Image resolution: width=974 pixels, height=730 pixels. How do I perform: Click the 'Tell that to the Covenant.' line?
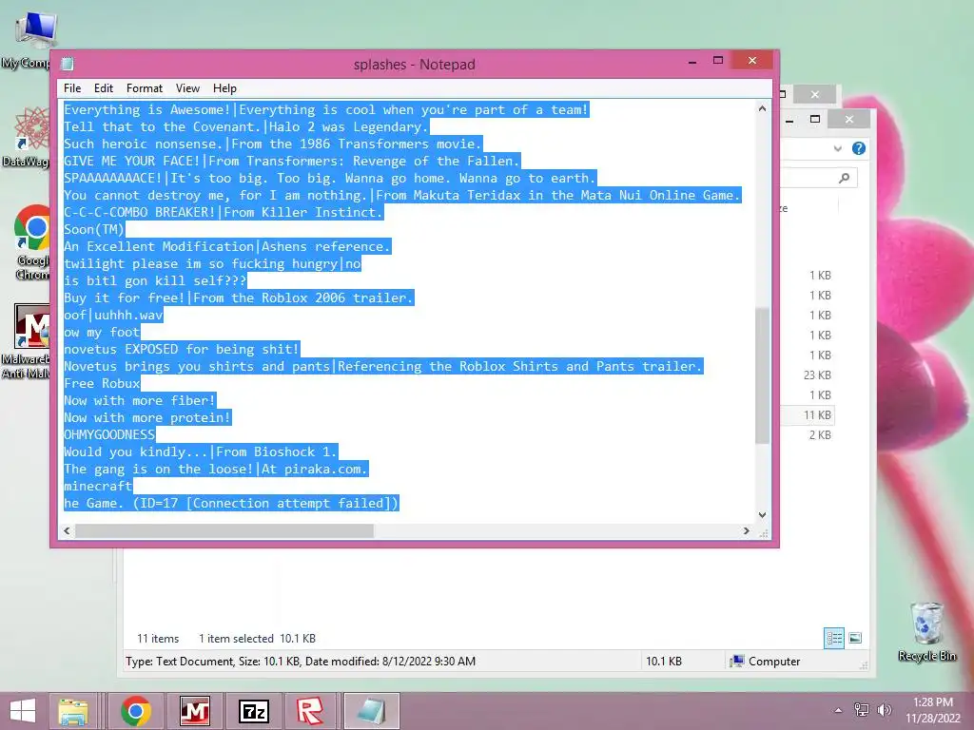(246, 126)
